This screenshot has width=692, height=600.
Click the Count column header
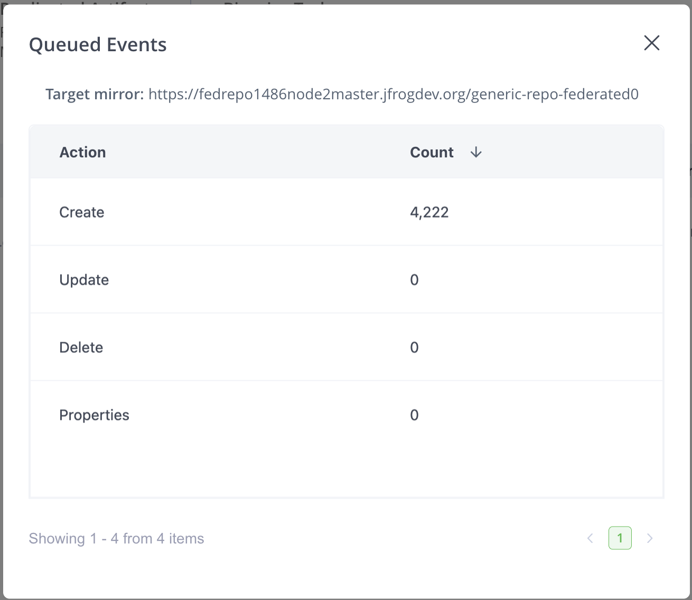432,152
